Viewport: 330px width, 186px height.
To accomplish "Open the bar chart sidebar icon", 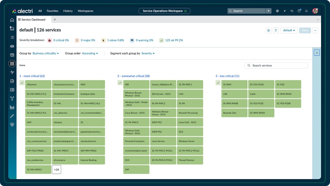I will (12, 107).
